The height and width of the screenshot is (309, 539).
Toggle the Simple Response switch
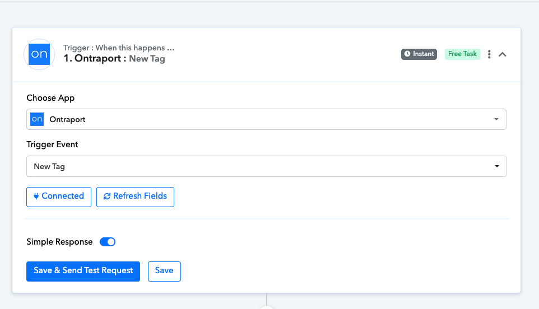coord(108,242)
